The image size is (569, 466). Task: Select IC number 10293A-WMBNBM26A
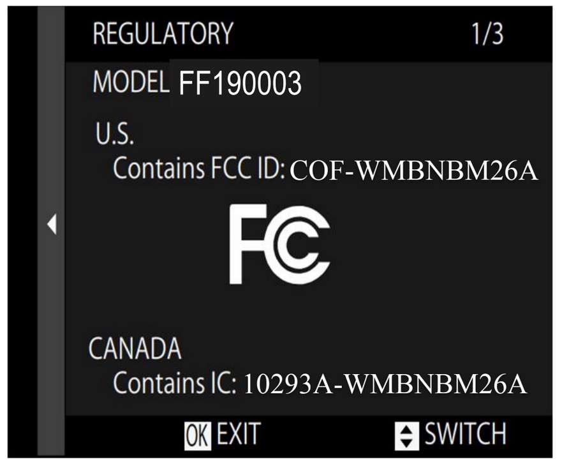(x=385, y=384)
